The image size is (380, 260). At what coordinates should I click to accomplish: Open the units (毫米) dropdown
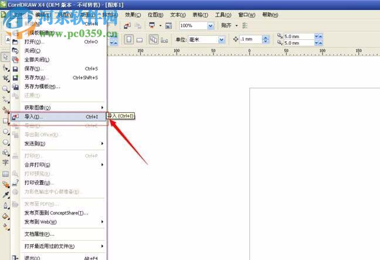(x=222, y=40)
